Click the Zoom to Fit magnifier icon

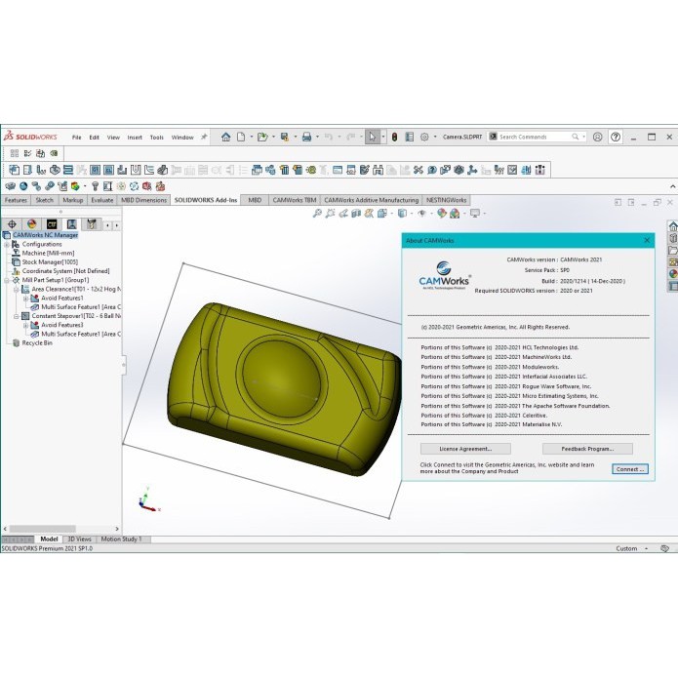click(x=317, y=214)
